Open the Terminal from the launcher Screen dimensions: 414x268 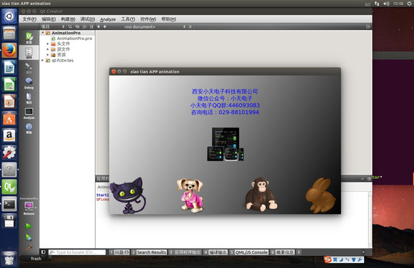click(x=9, y=204)
